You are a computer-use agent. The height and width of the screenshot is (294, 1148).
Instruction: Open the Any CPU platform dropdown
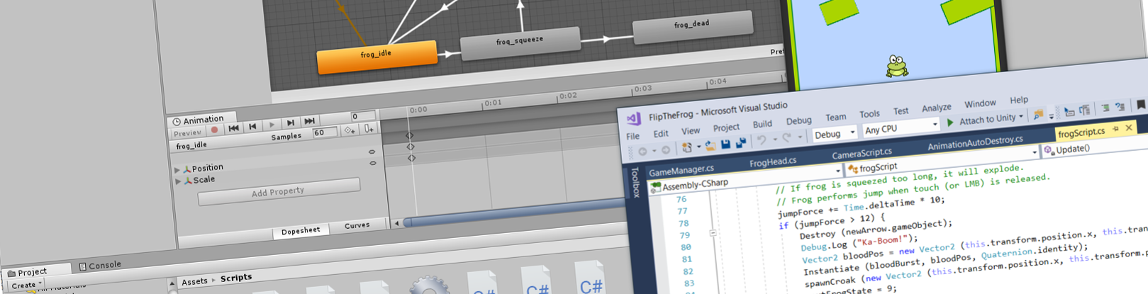901,128
